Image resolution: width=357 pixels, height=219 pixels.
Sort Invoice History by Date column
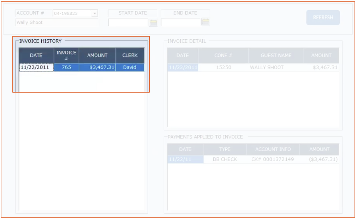[x=36, y=55]
